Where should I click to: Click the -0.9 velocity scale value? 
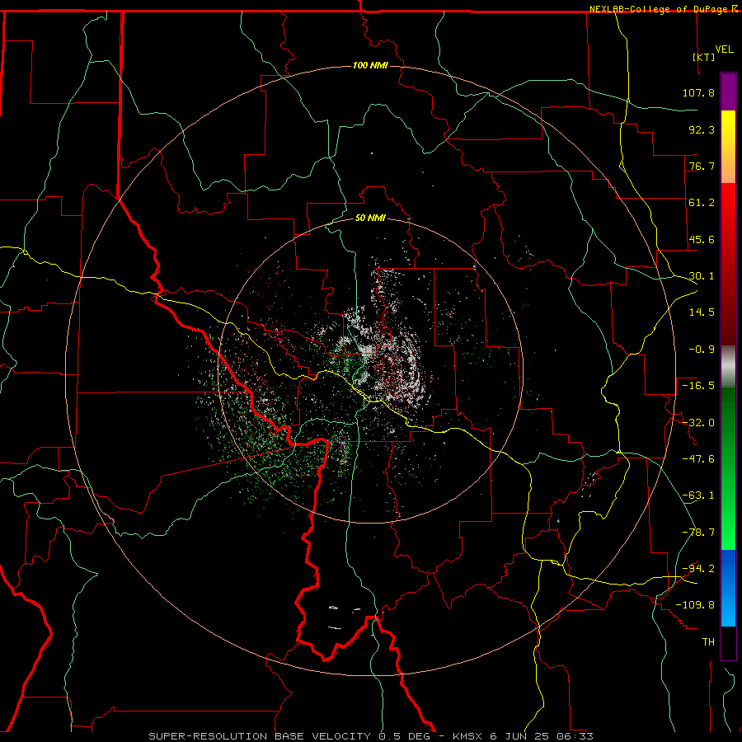point(702,350)
